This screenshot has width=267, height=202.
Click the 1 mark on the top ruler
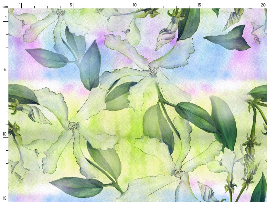pos(20,5)
